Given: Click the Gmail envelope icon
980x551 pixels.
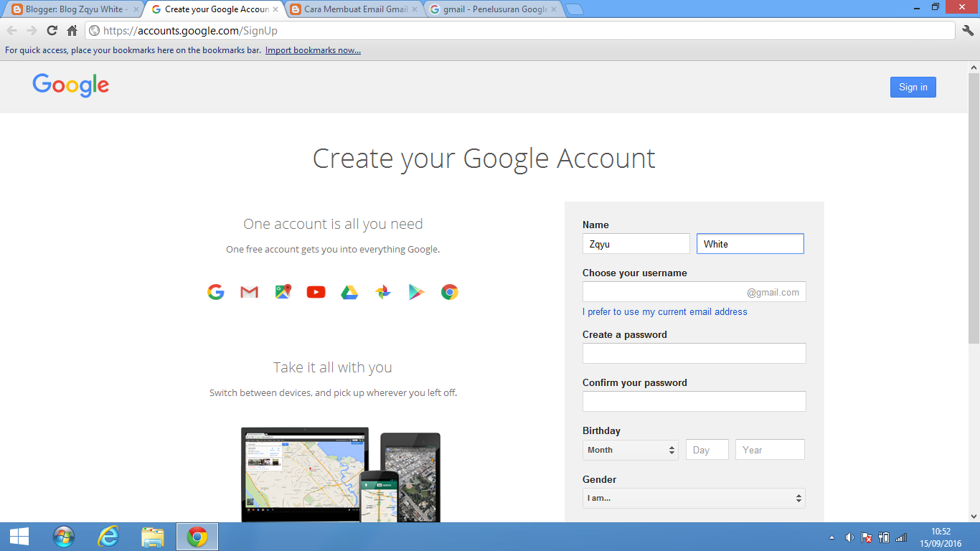Looking at the screenshot, I should (249, 292).
